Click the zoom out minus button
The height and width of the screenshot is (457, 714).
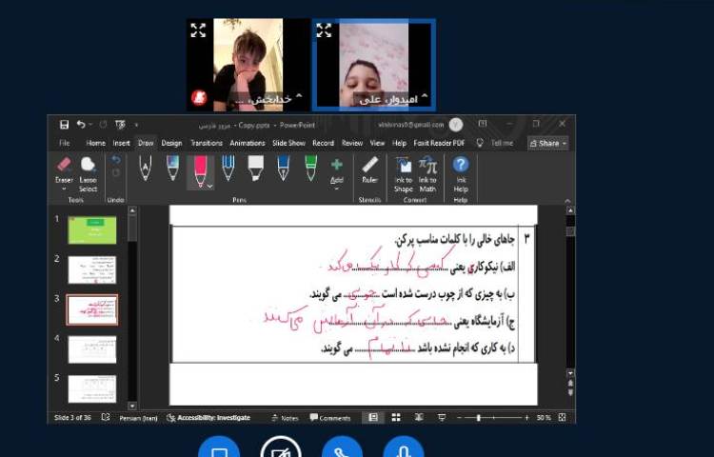click(x=460, y=417)
